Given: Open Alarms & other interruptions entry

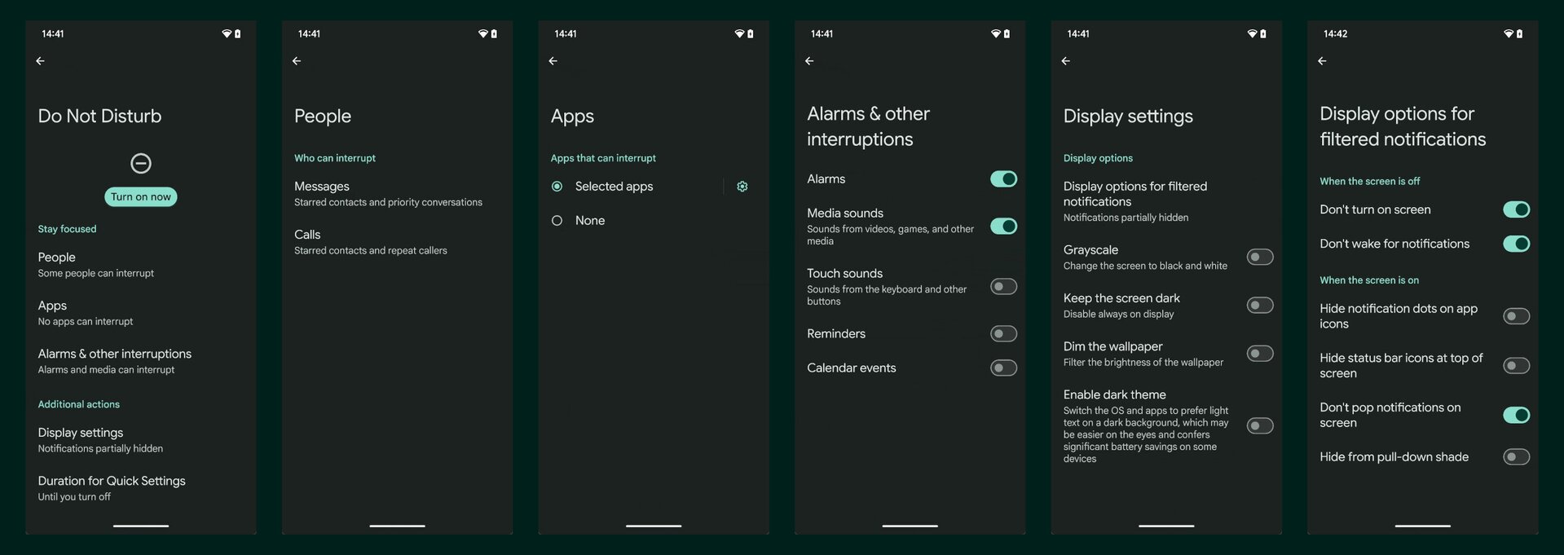Looking at the screenshot, I should pyautogui.click(x=141, y=361).
